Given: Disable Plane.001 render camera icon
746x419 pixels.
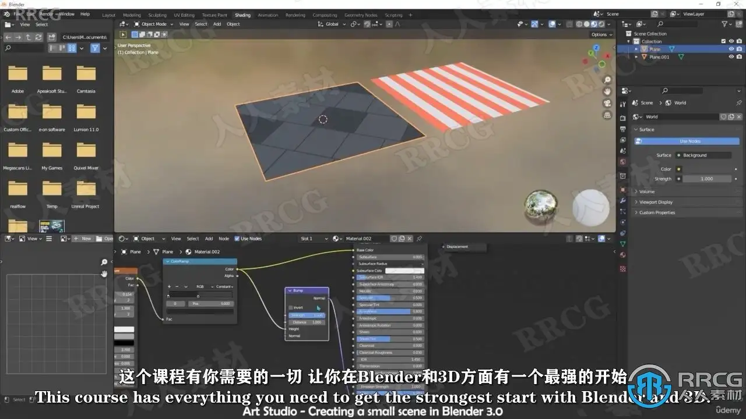Looking at the screenshot, I should coord(740,57).
